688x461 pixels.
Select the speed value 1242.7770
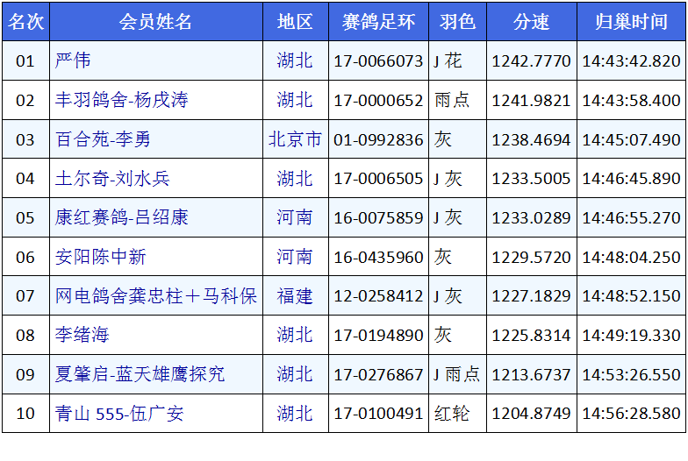click(x=531, y=61)
